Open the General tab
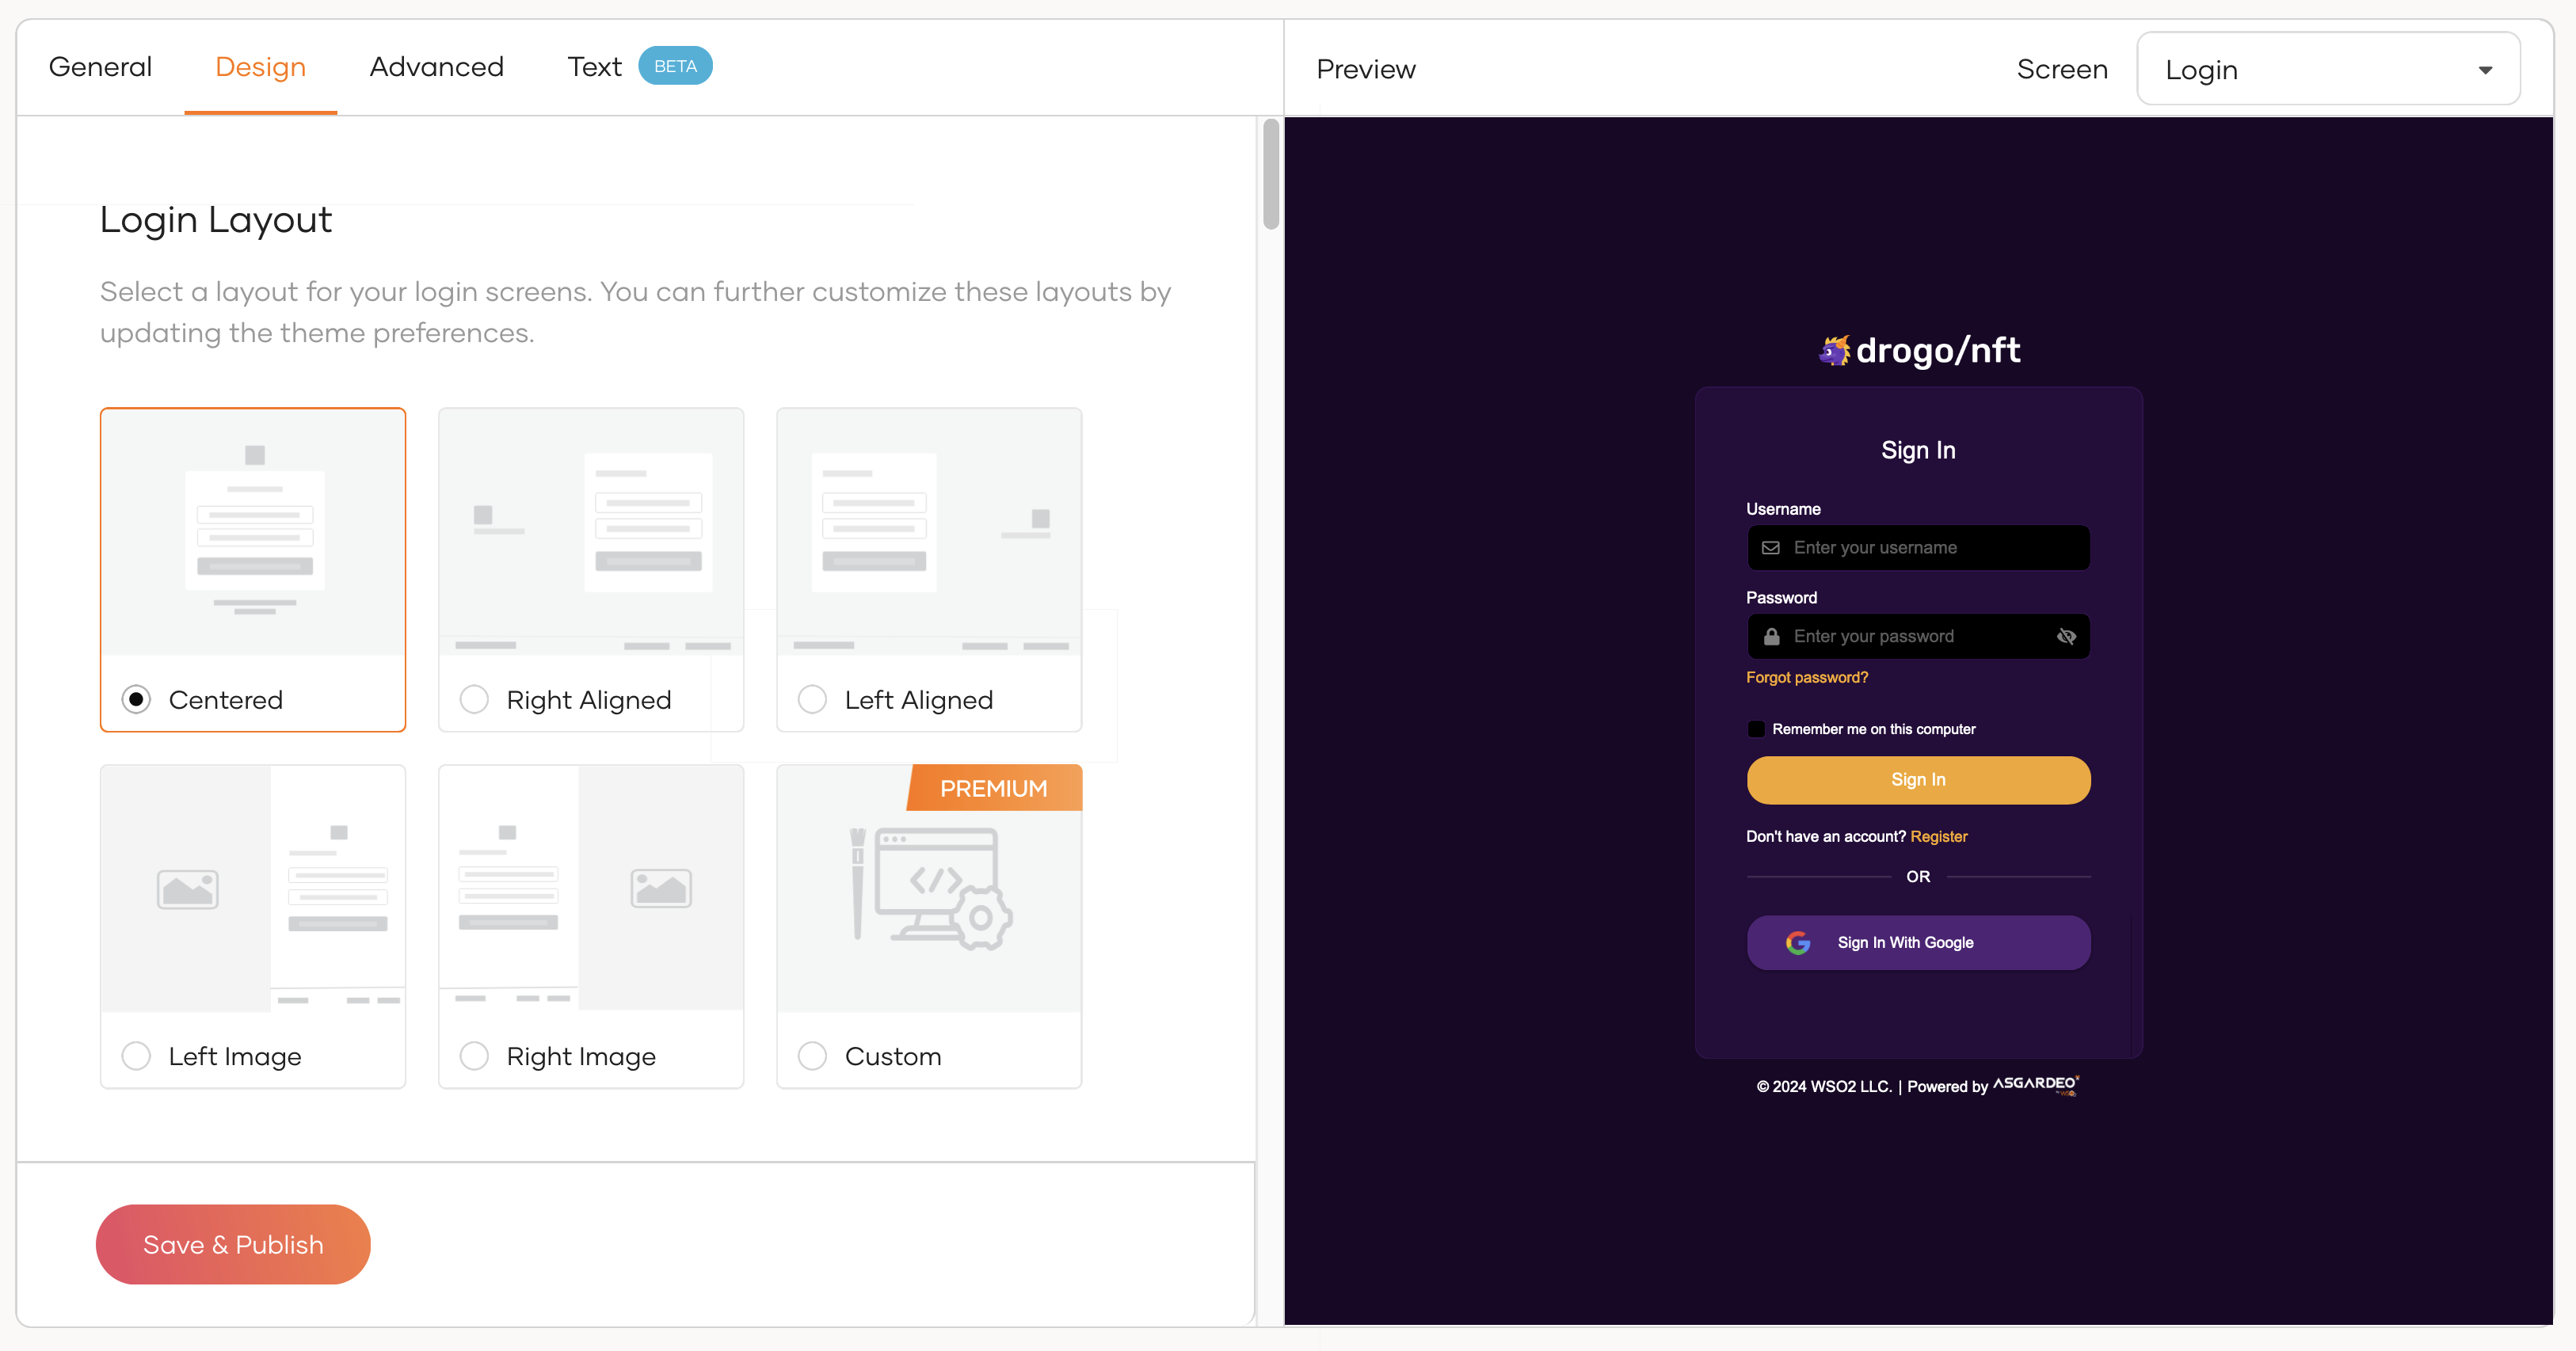Image resolution: width=2576 pixels, height=1351 pixels. pos(100,67)
